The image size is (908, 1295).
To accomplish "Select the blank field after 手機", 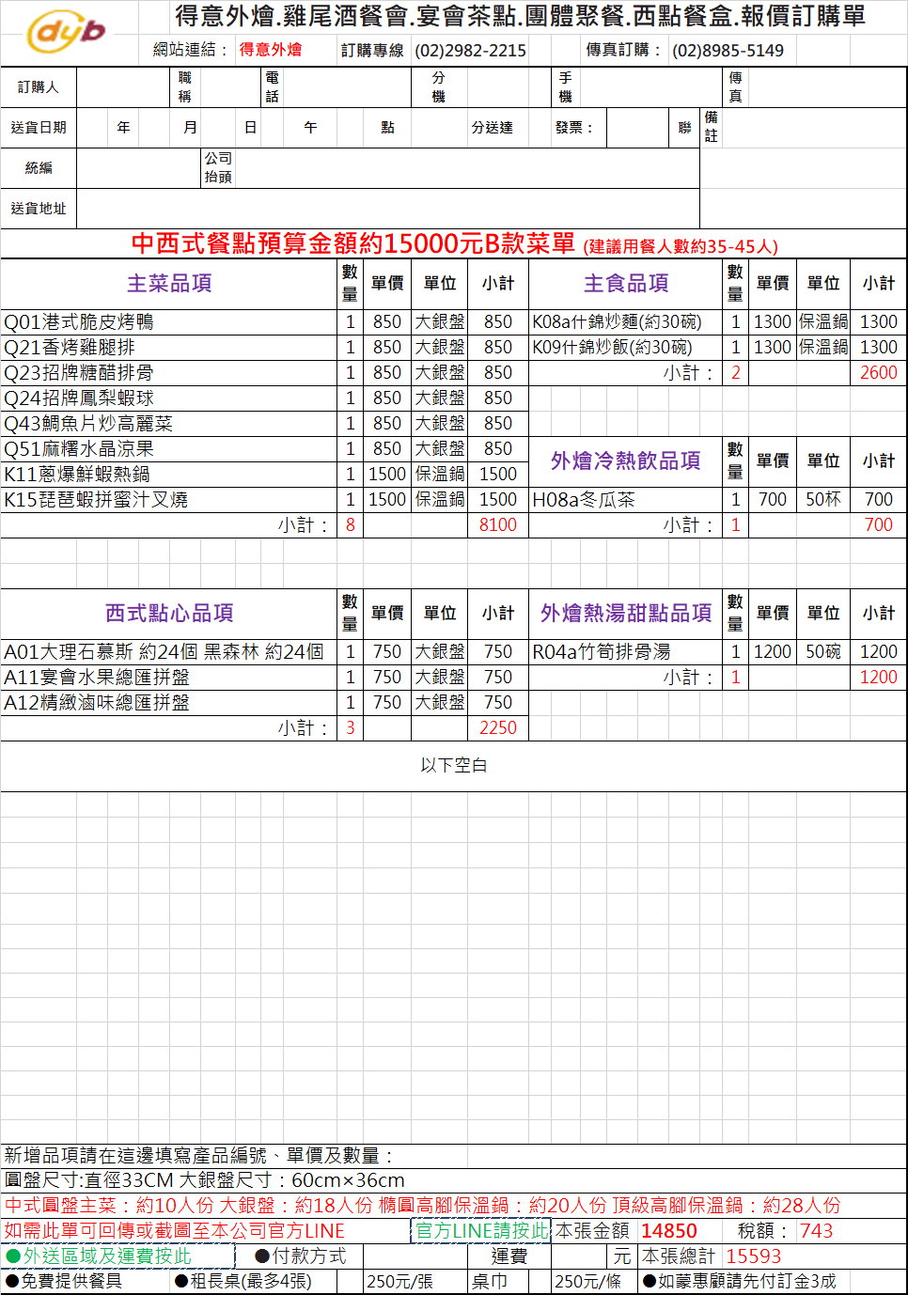I will 650,87.
